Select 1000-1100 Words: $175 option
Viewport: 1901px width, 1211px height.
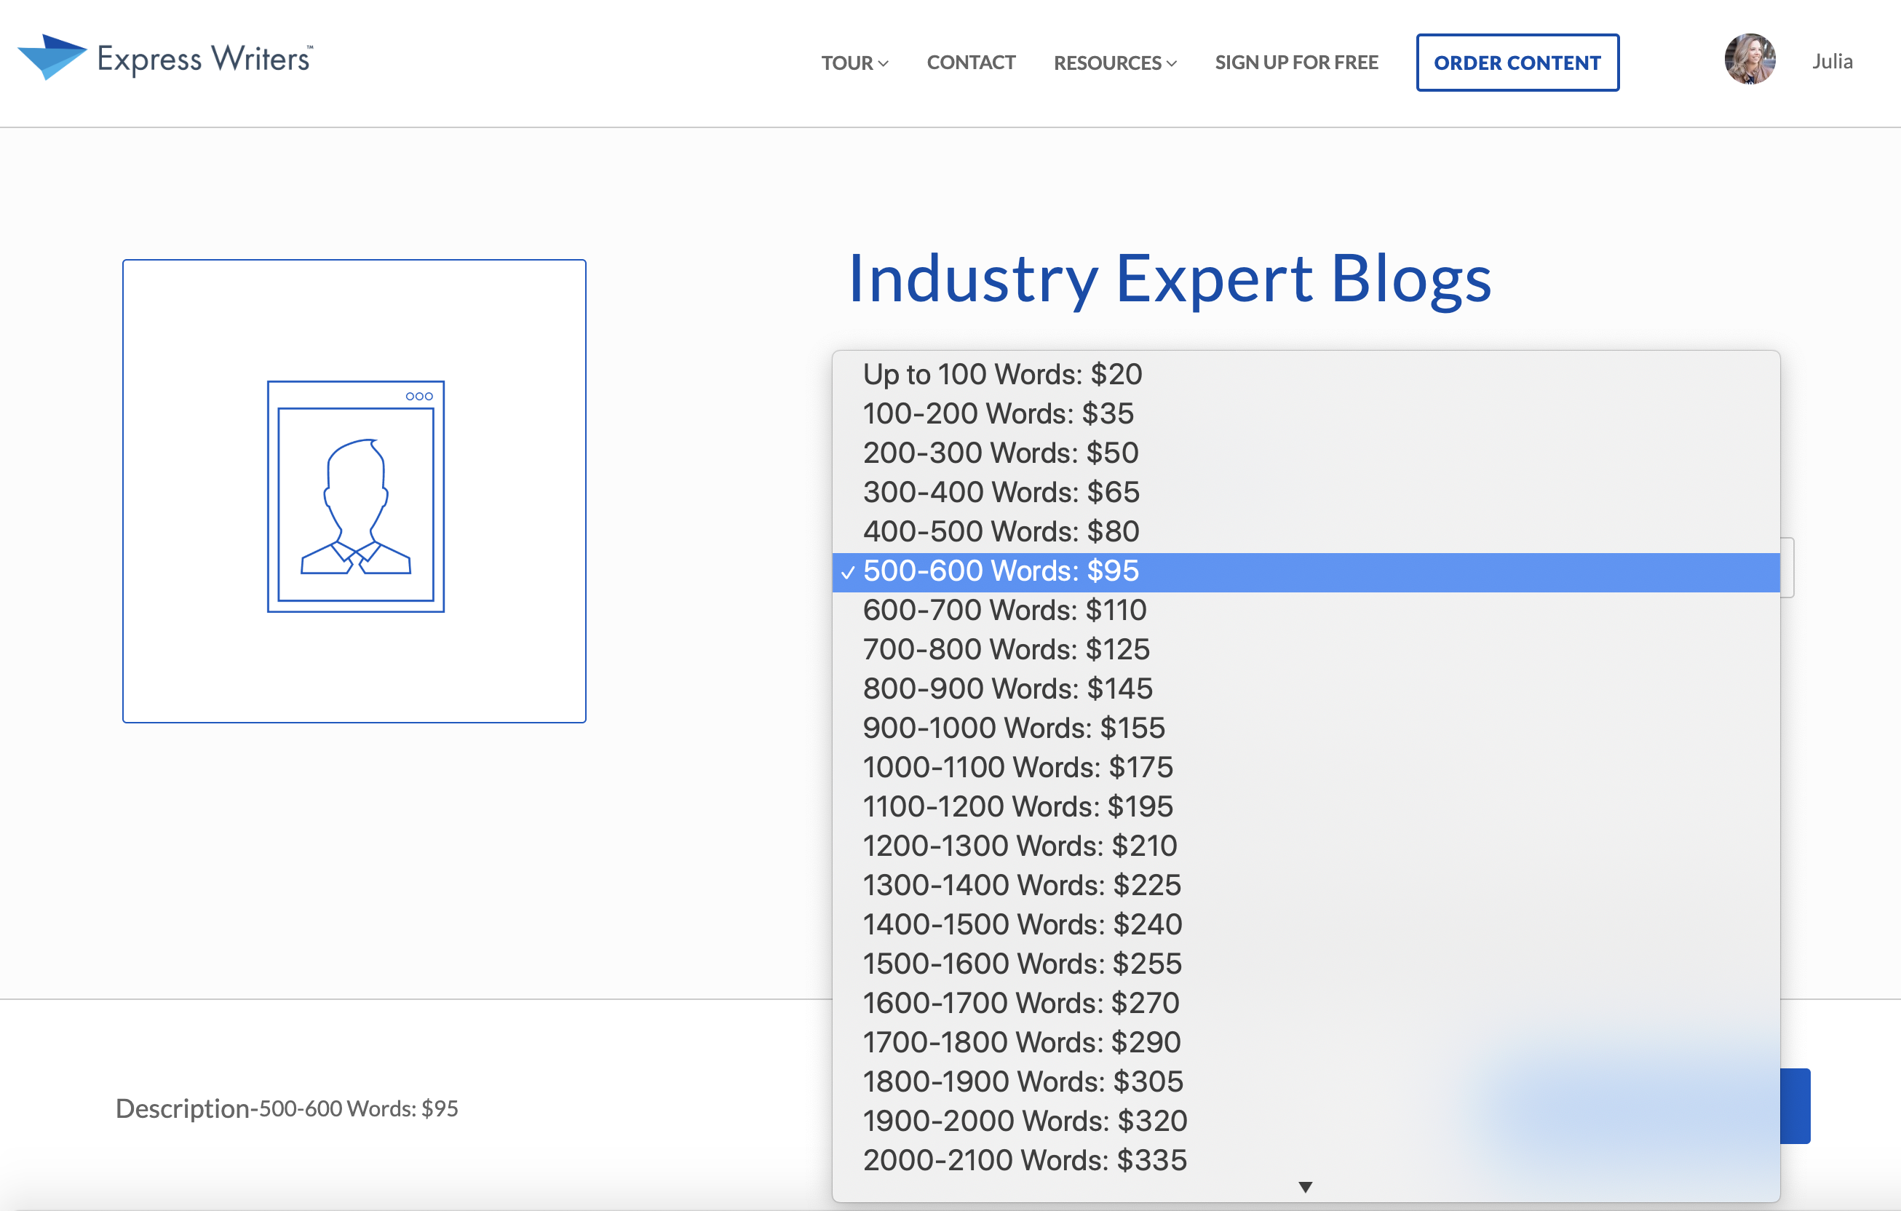tap(1306, 767)
